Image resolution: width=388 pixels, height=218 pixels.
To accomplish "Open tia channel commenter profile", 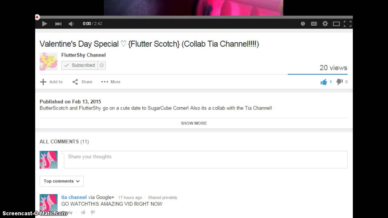I will click(74, 197).
